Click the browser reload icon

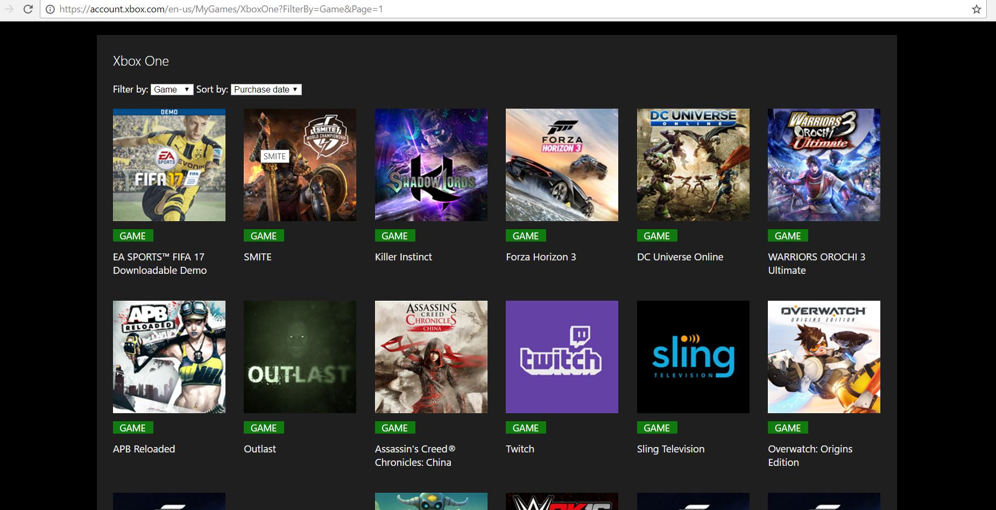pos(28,9)
